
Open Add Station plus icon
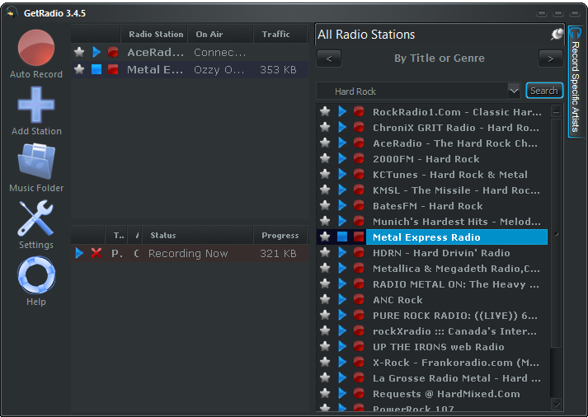[x=36, y=105]
